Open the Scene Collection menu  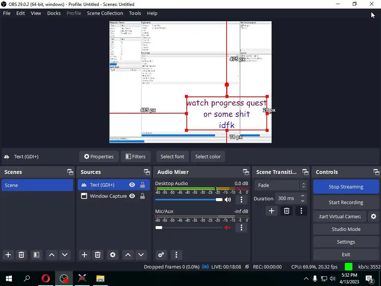[x=105, y=13]
